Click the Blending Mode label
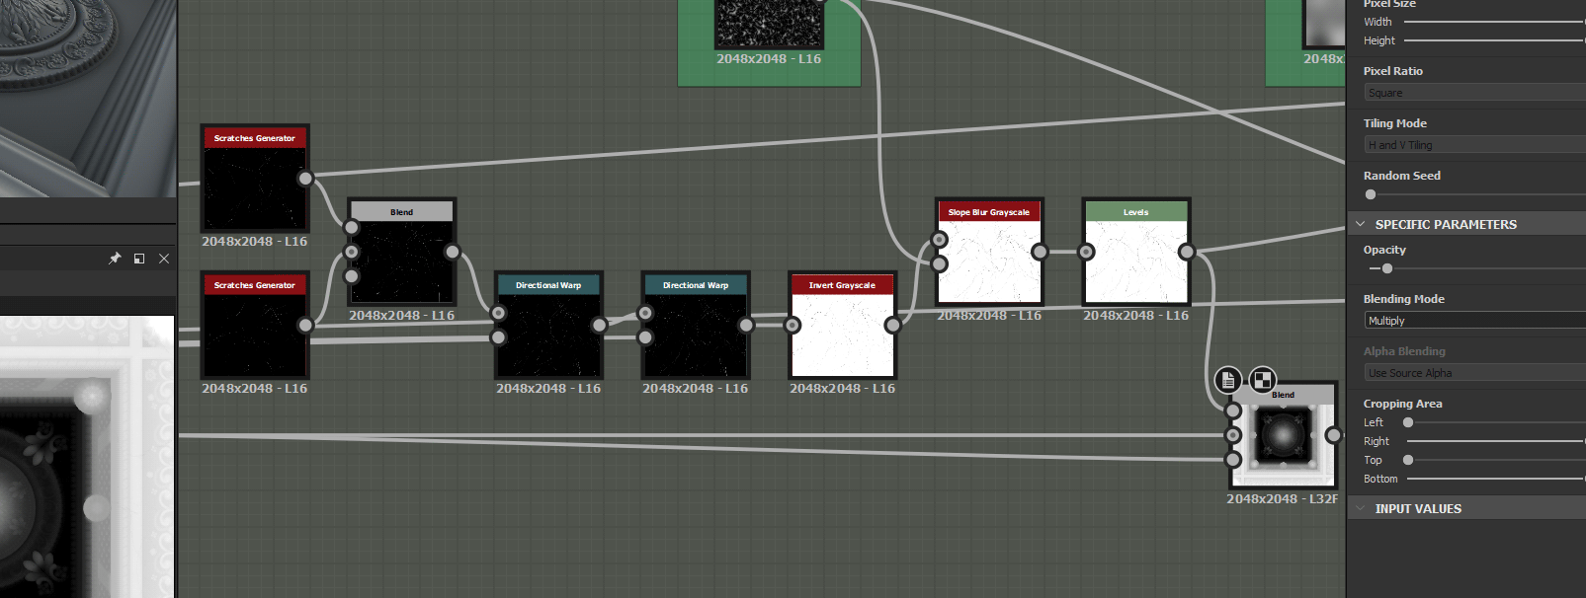The image size is (1586, 598). (x=1403, y=299)
